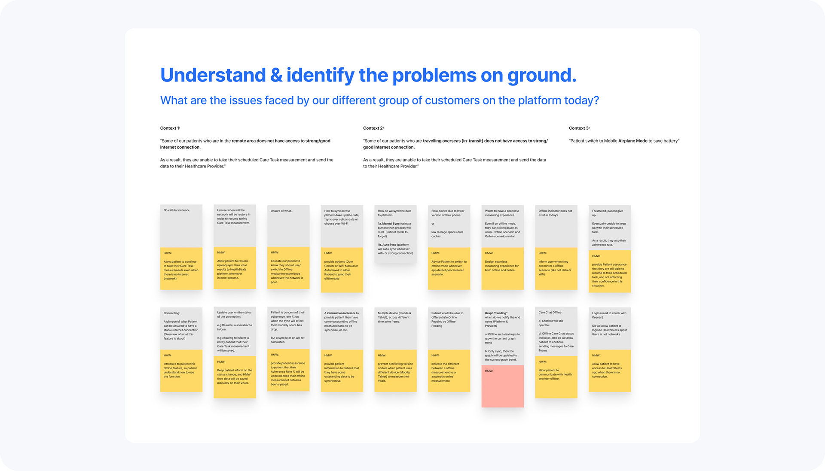Select the 'Context 1:' label
This screenshot has height=471, width=825.
click(x=170, y=128)
